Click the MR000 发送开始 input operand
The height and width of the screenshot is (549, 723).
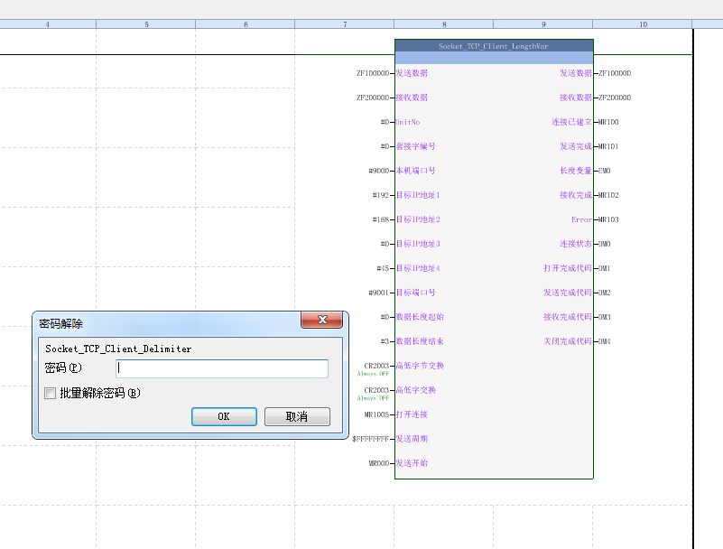[x=378, y=463]
